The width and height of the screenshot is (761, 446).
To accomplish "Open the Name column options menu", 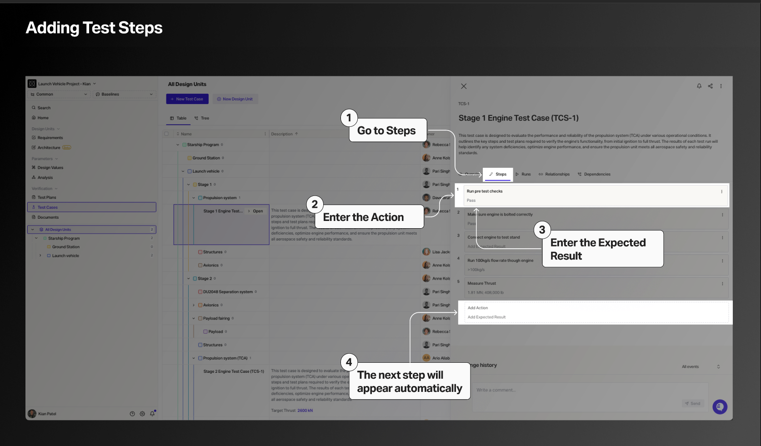I will (265, 134).
